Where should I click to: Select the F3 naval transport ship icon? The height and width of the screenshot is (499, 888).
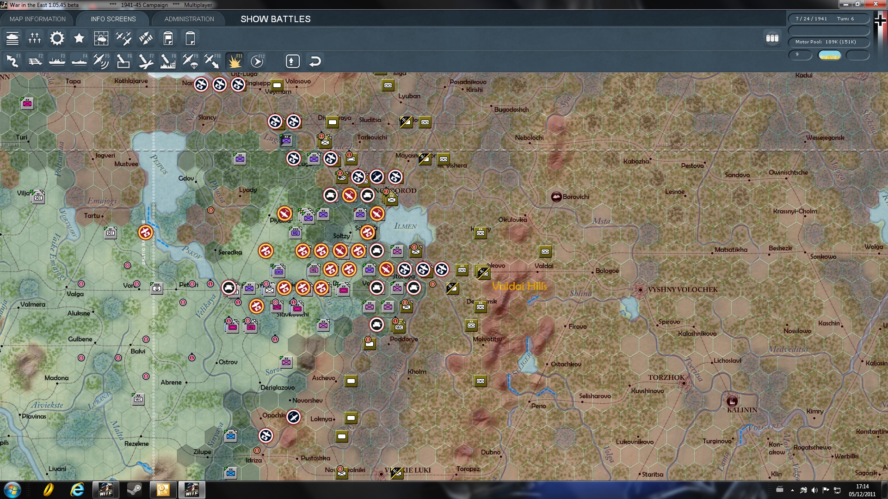click(x=57, y=61)
